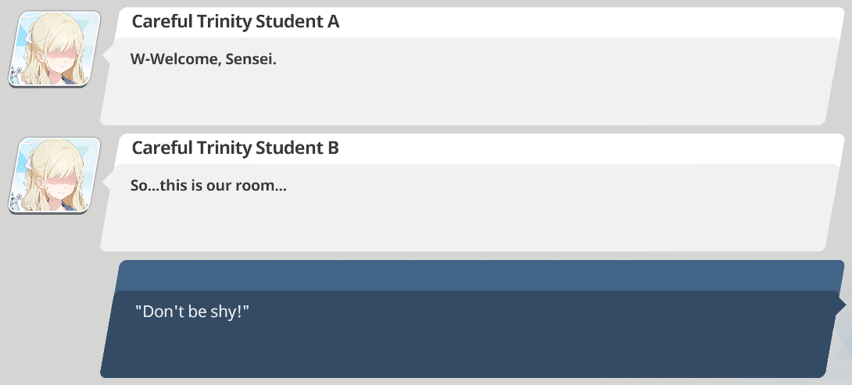Click the "W-Welcome, Sensei." dialogue line
The width and height of the screenshot is (852, 385).
(x=203, y=59)
